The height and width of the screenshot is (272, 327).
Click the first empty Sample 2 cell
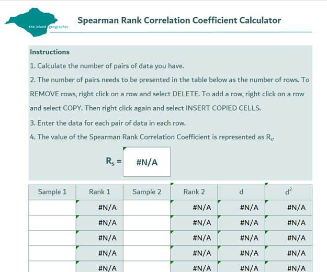click(147, 208)
